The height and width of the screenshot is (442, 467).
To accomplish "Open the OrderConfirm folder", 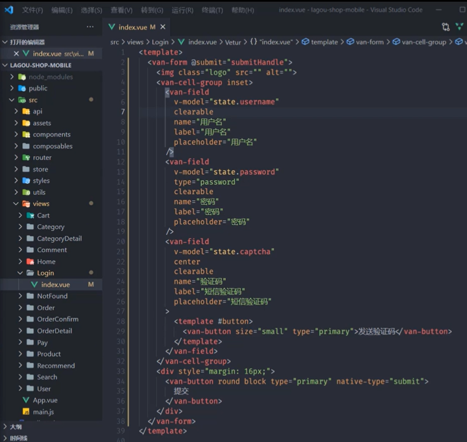I will coord(57,319).
